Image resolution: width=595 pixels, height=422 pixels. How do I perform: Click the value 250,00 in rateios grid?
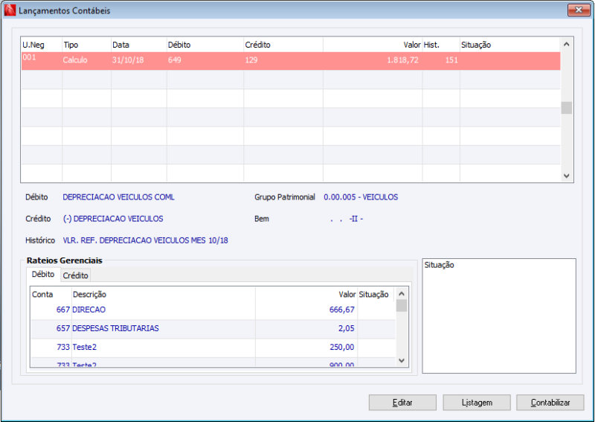point(342,347)
